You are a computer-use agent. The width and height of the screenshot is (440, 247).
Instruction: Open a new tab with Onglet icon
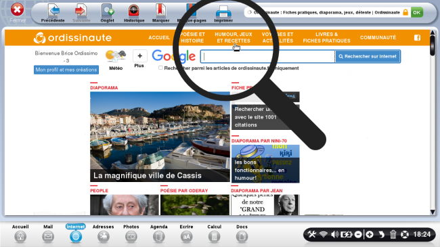[x=108, y=11]
